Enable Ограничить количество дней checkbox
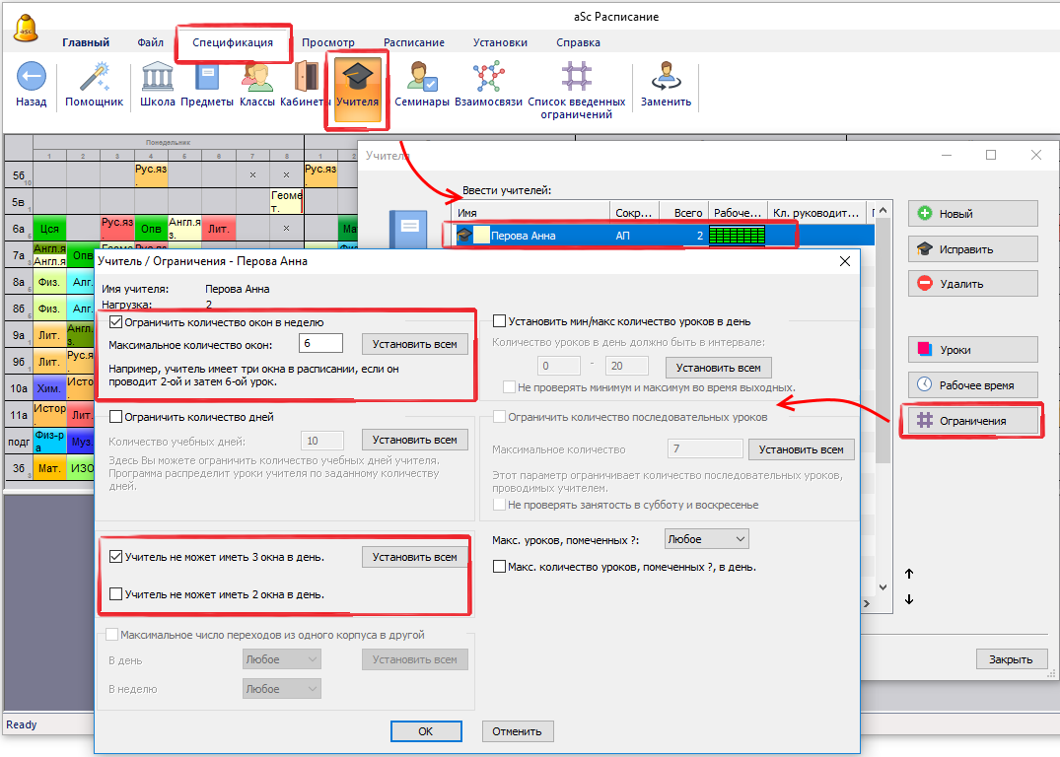1060x757 pixels. (x=117, y=417)
